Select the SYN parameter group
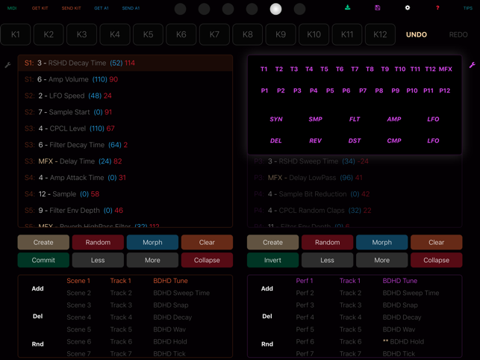 coord(276,120)
